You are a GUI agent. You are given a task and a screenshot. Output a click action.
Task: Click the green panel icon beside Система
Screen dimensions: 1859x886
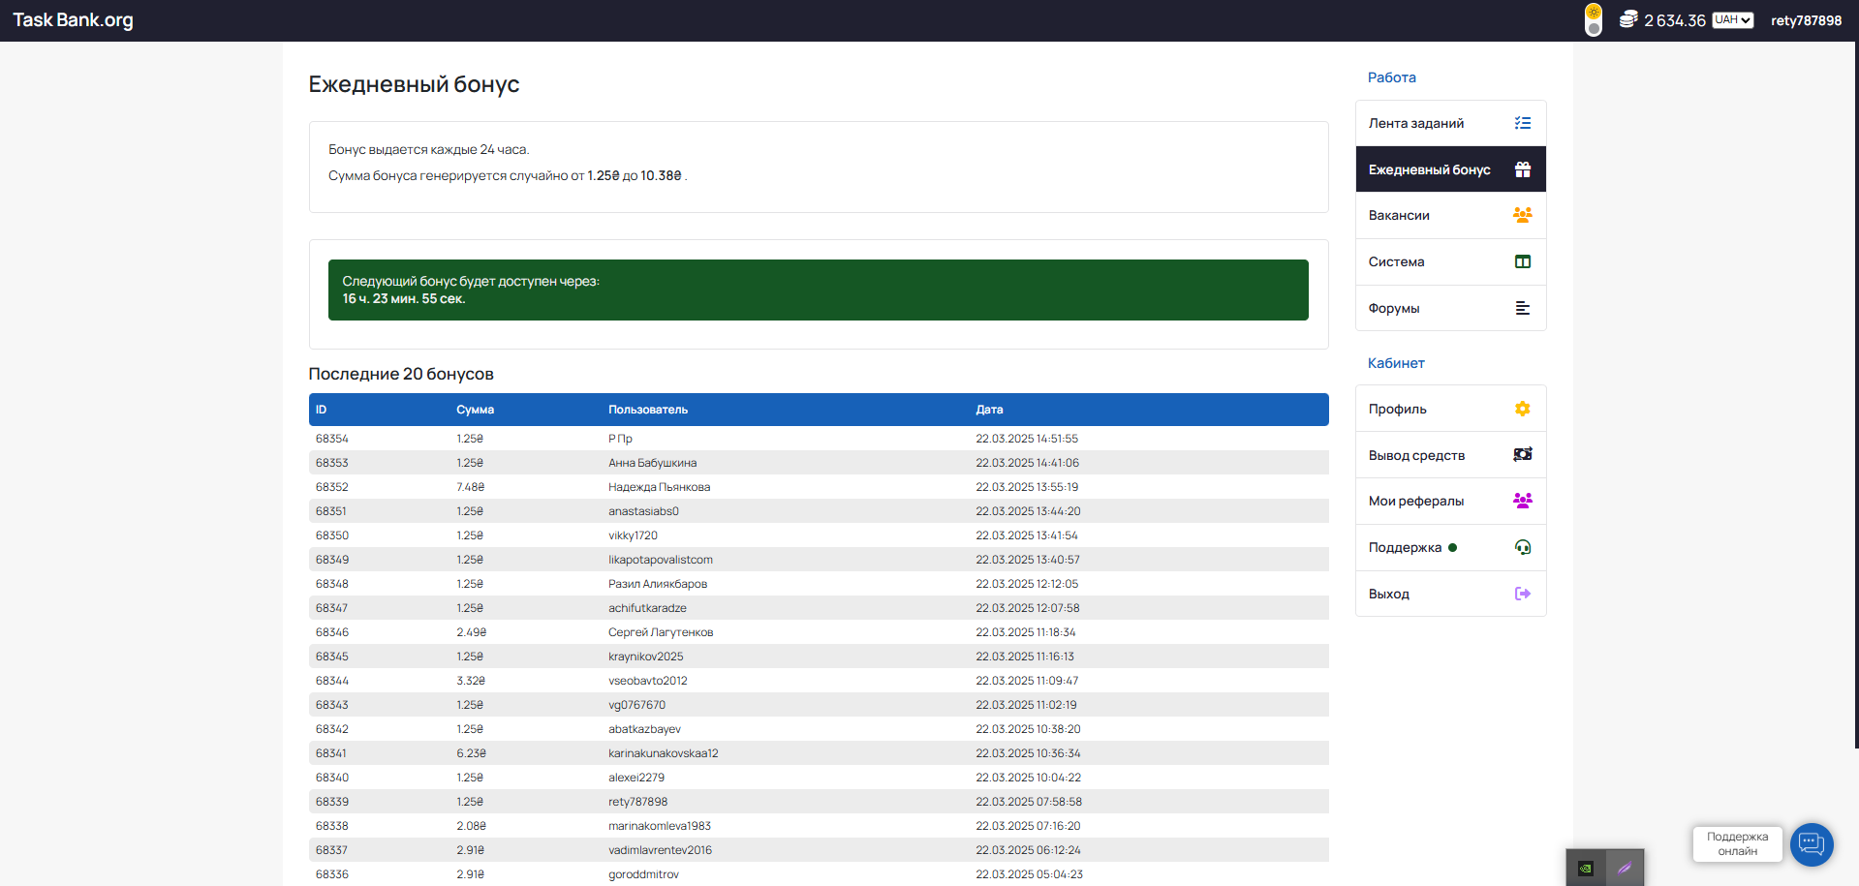pyautogui.click(x=1523, y=261)
